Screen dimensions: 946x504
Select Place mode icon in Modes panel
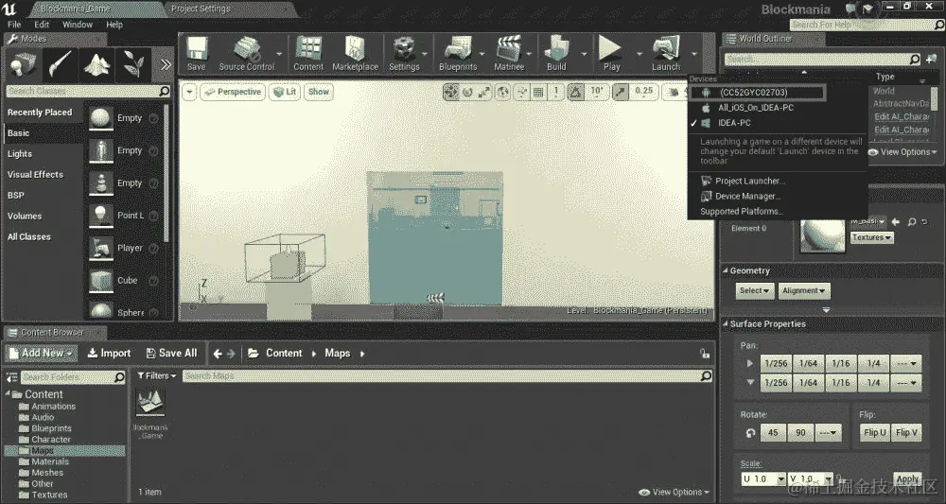[24, 64]
